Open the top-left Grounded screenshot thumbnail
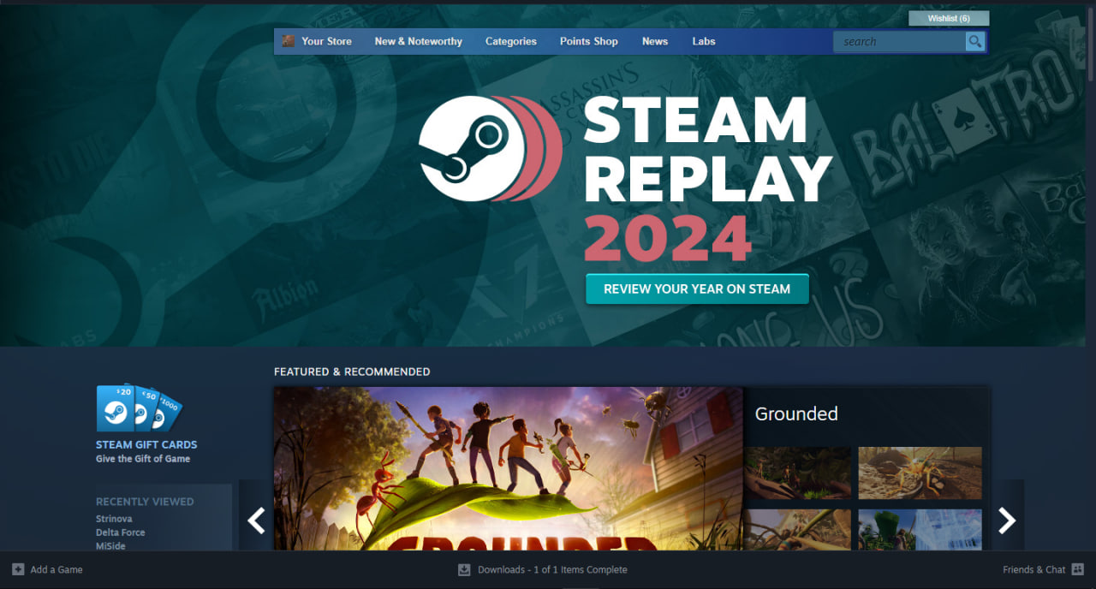 797,473
